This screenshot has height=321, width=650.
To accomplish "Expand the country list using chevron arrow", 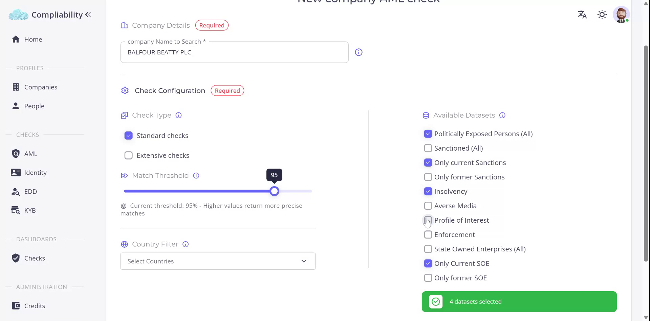I will click(304, 261).
